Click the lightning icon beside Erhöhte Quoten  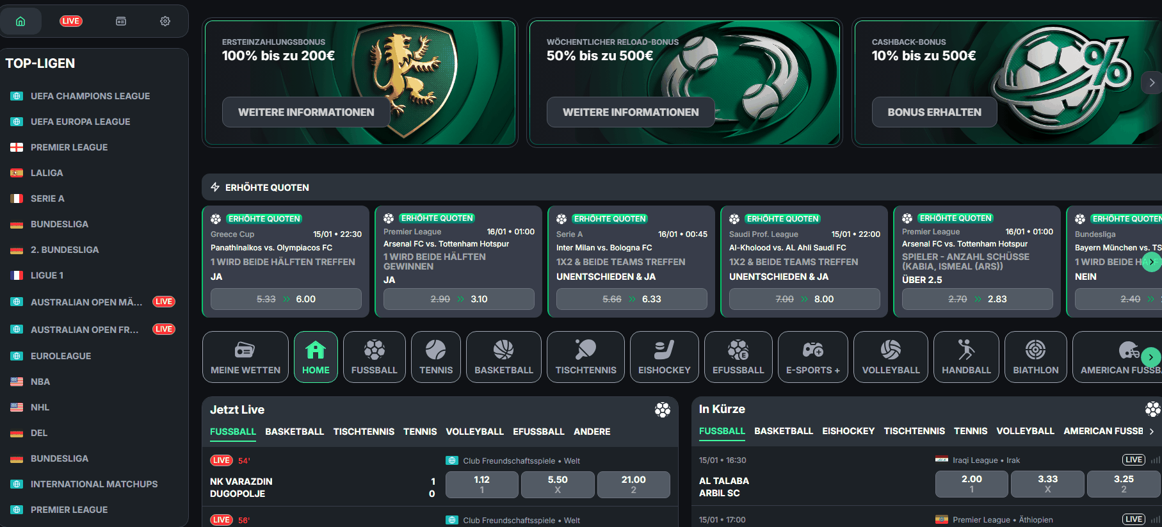coord(215,187)
